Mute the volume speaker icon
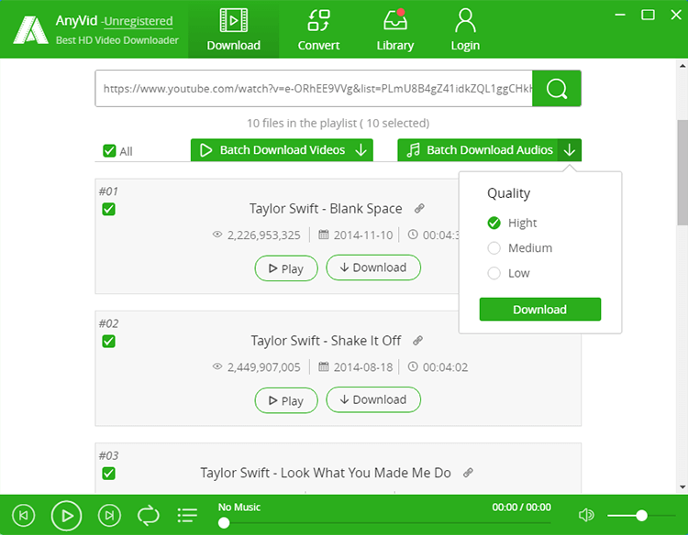The height and width of the screenshot is (535, 688). [586, 515]
